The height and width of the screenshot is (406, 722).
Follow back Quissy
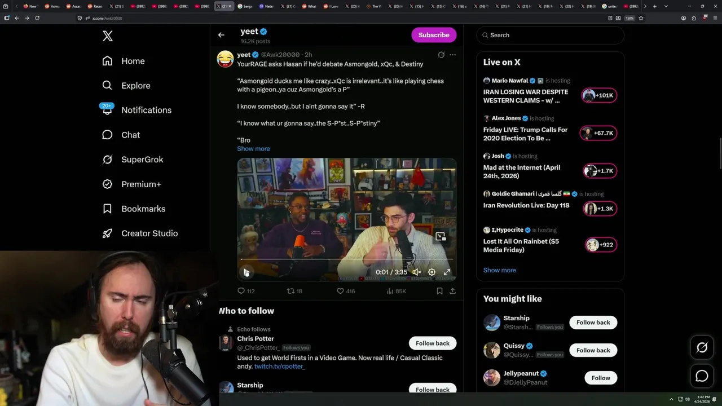pyautogui.click(x=593, y=350)
